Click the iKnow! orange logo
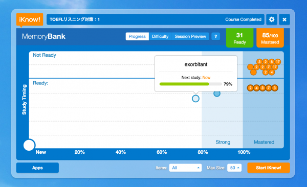This screenshot has height=187, width=307. [x=30, y=19]
